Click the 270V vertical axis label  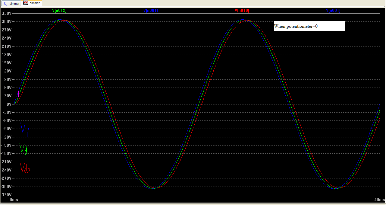click(7, 30)
